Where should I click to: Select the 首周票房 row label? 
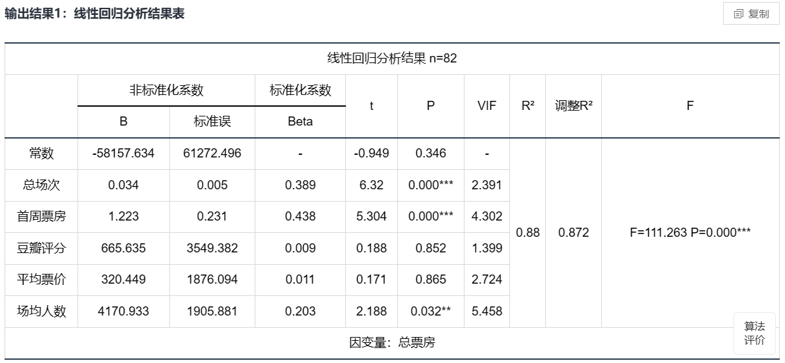(x=42, y=217)
